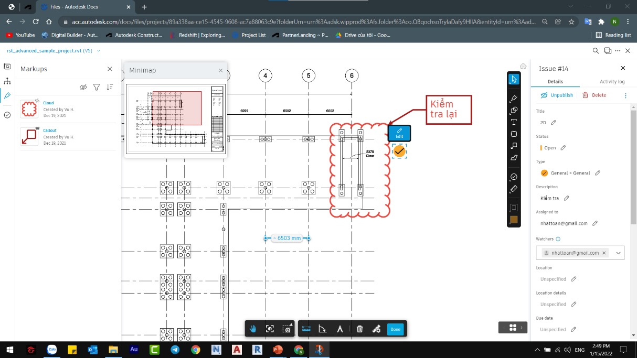Edit the Location pencil
This screenshot has height=358, width=637.
click(x=574, y=279)
